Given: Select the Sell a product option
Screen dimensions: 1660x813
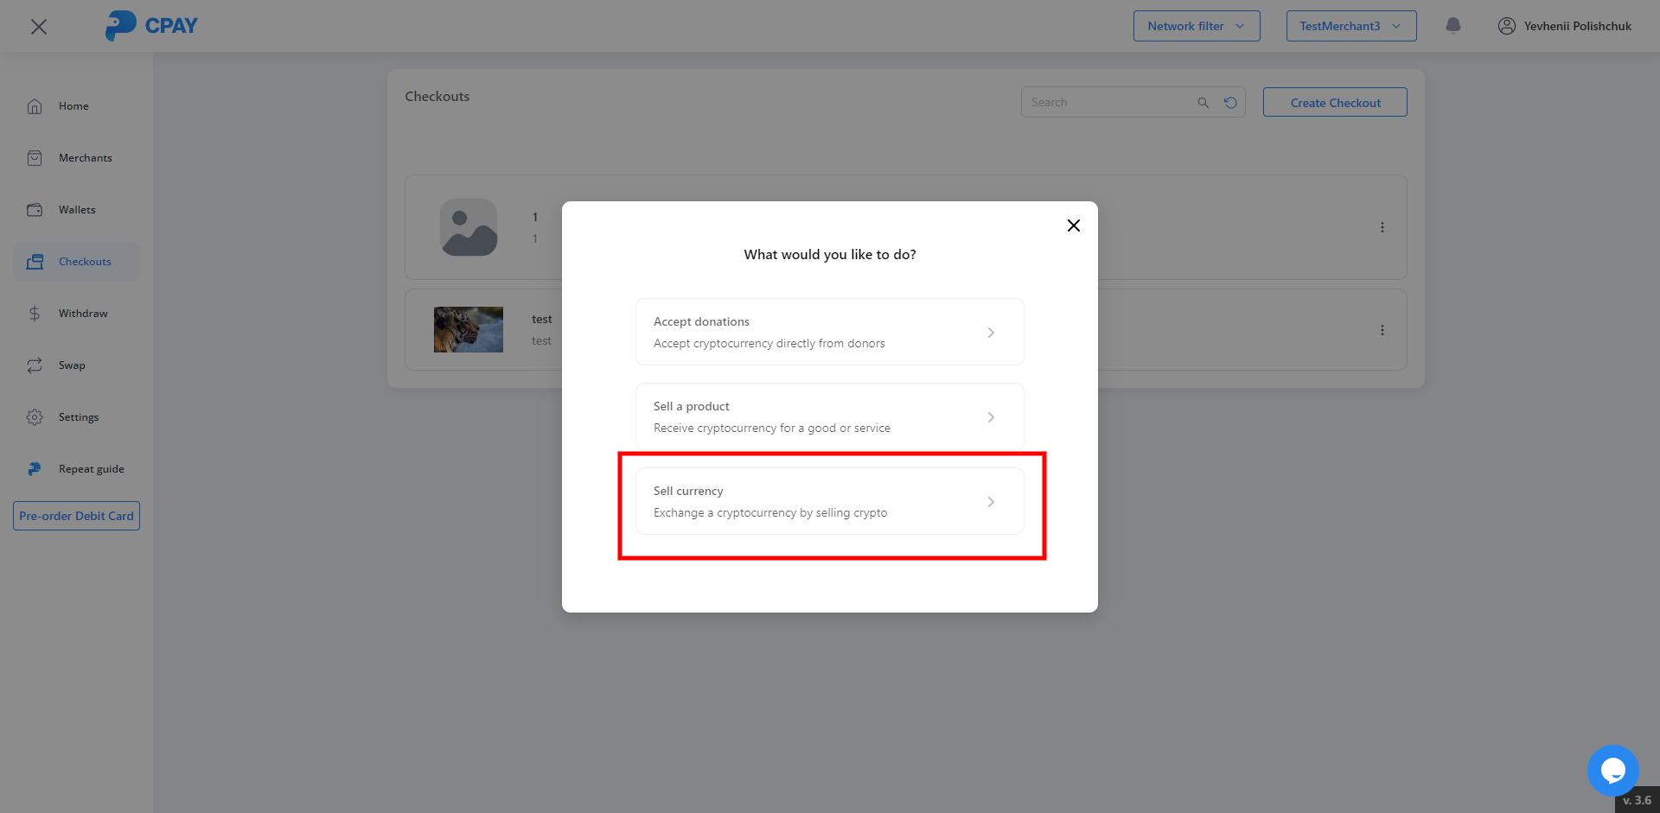Looking at the screenshot, I should click(829, 416).
